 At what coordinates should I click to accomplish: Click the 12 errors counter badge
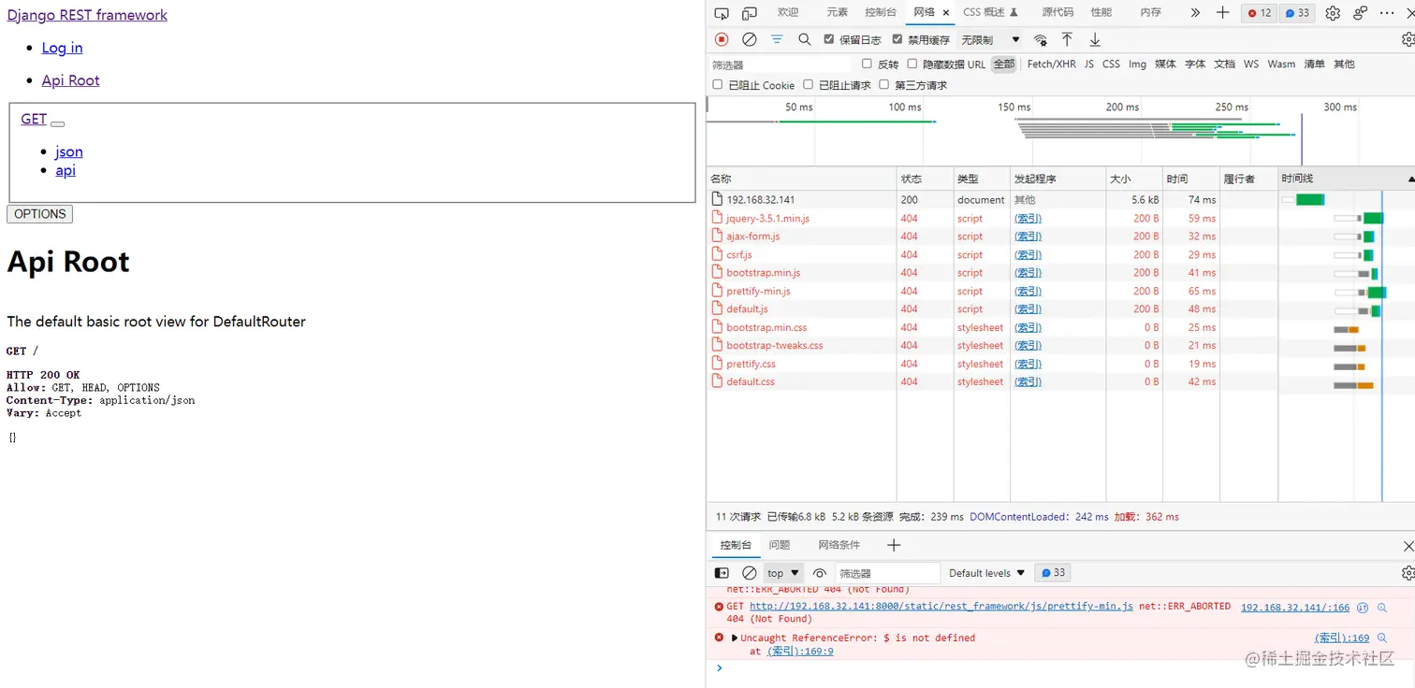click(x=1260, y=13)
